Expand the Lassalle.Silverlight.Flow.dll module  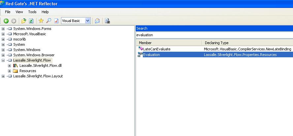pyautogui.click(x=9, y=66)
